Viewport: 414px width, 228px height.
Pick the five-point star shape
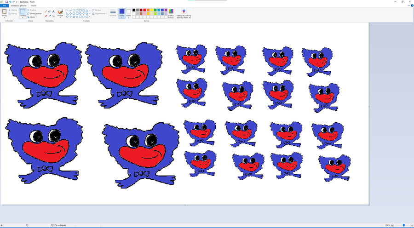(74, 17)
